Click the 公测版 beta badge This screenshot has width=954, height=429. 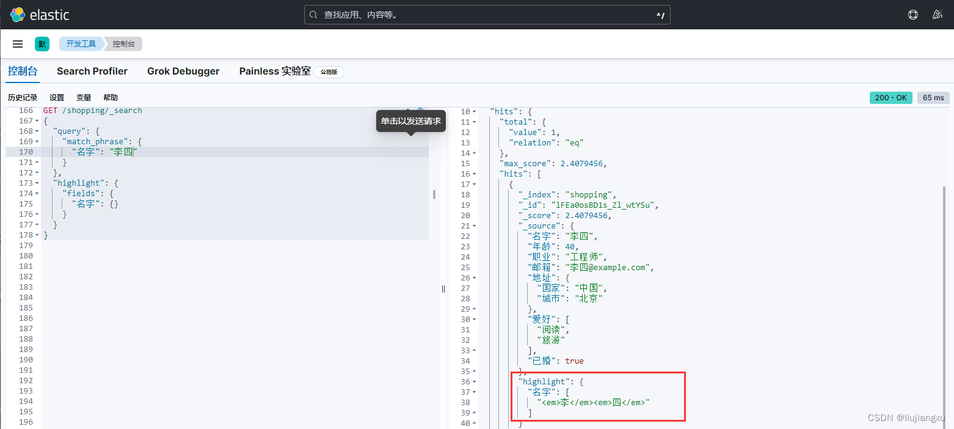click(x=329, y=72)
